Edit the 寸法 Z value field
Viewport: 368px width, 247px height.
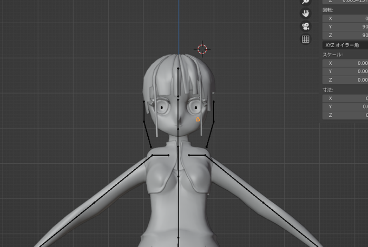pos(345,115)
